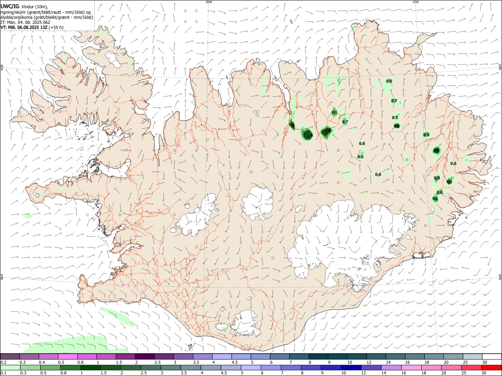This screenshot has height=376, width=502.
Task: Click the 20W longitude label
Action: tap(209, 2)
